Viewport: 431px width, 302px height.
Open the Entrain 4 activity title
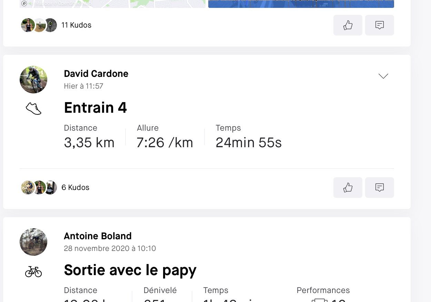[96, 108]
